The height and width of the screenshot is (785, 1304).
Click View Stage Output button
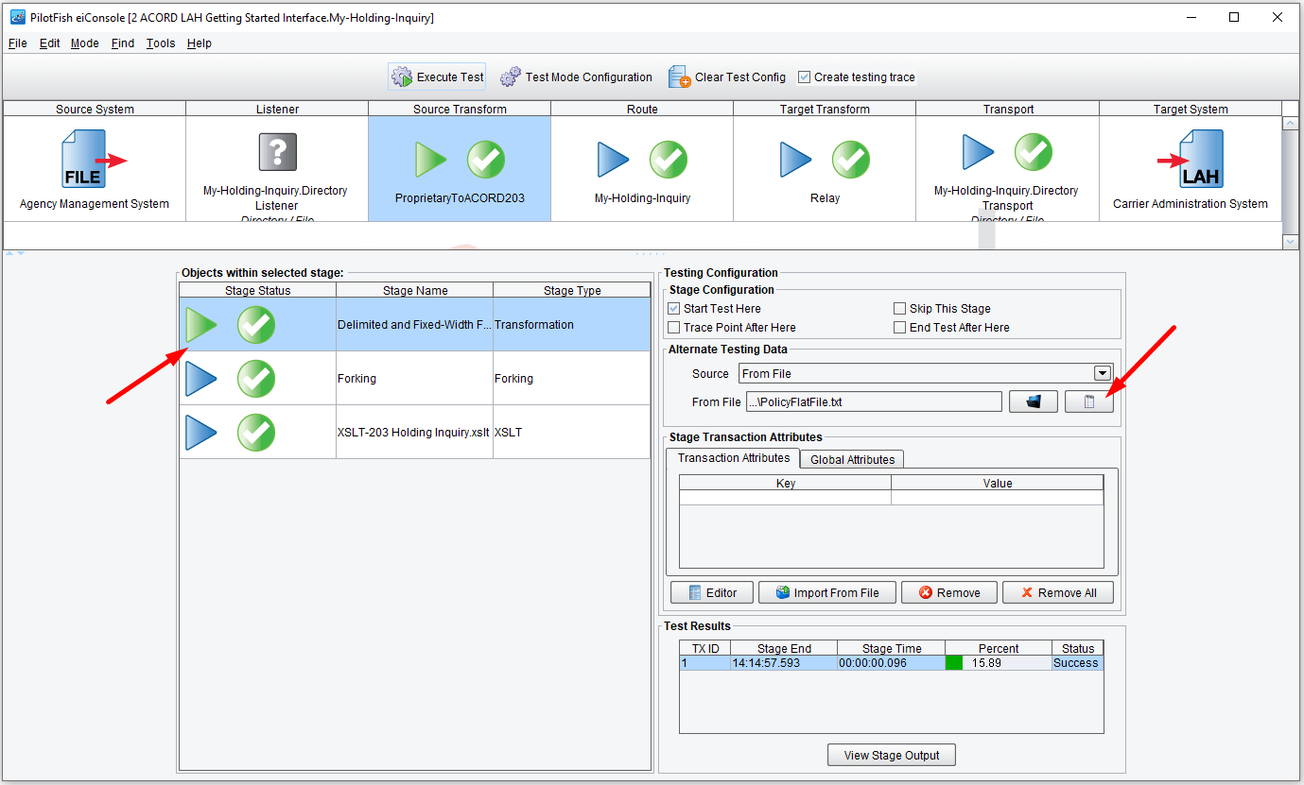892,755
